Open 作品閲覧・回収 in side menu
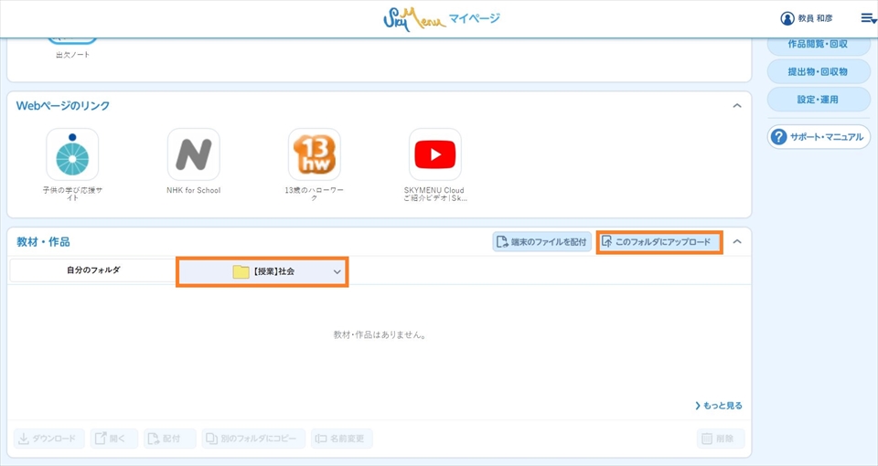 point(818,44)
